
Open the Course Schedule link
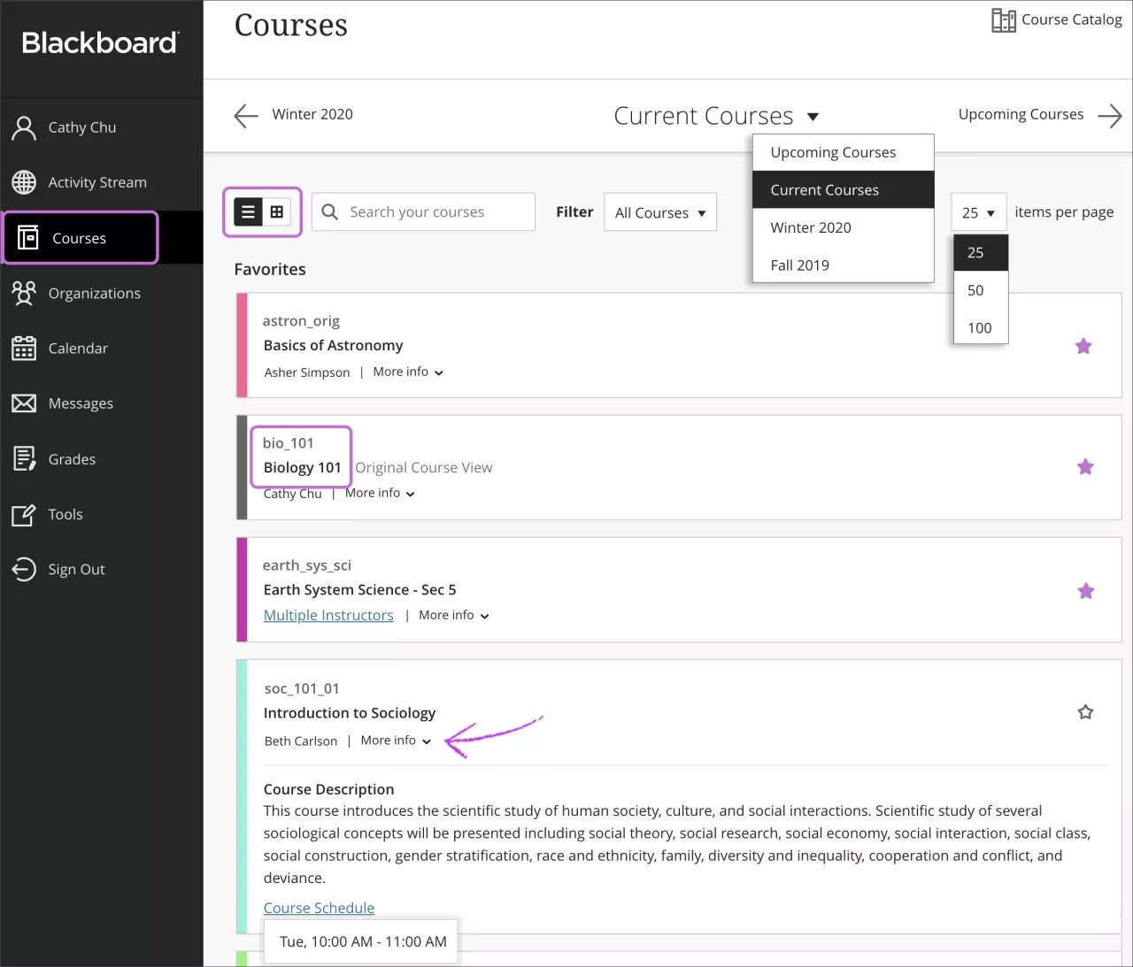[319, 908]
